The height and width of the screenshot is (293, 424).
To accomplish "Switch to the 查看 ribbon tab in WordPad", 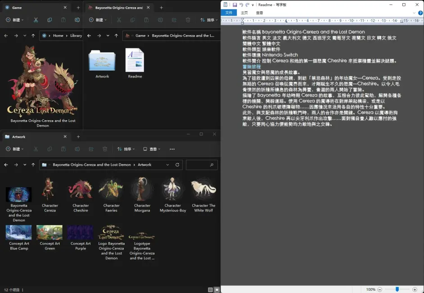I will click(259, 13).
